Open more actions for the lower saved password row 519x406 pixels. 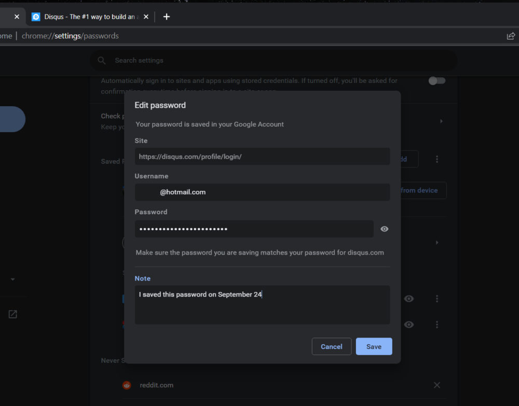pyautogui.click(x=437, y=325)
